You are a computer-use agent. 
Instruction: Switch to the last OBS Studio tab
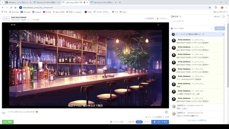(103, 3)
